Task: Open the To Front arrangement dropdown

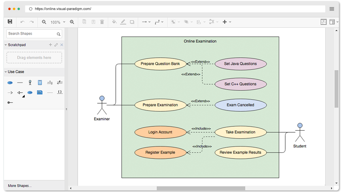Action: pyautogui.click(x=175, y=22)
